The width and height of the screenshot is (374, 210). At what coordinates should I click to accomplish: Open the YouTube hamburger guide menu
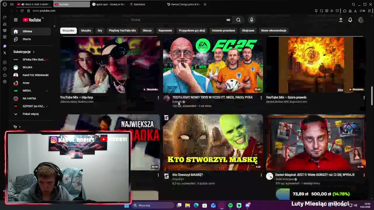(x=16, y=20)
